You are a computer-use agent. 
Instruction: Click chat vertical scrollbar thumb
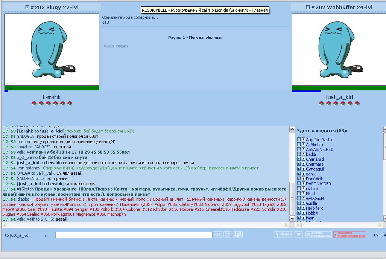(x=292, y=198)
